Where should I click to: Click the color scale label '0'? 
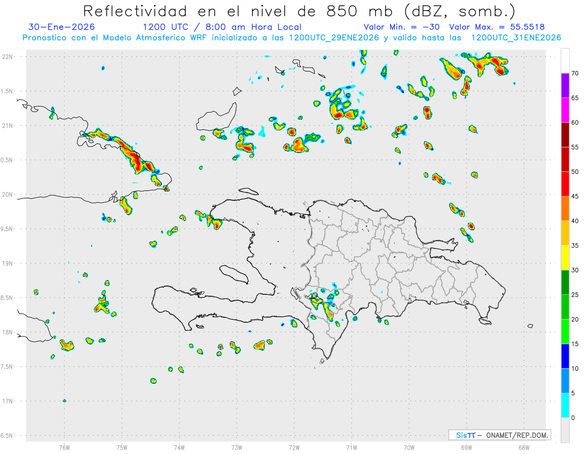click(573, 418)
